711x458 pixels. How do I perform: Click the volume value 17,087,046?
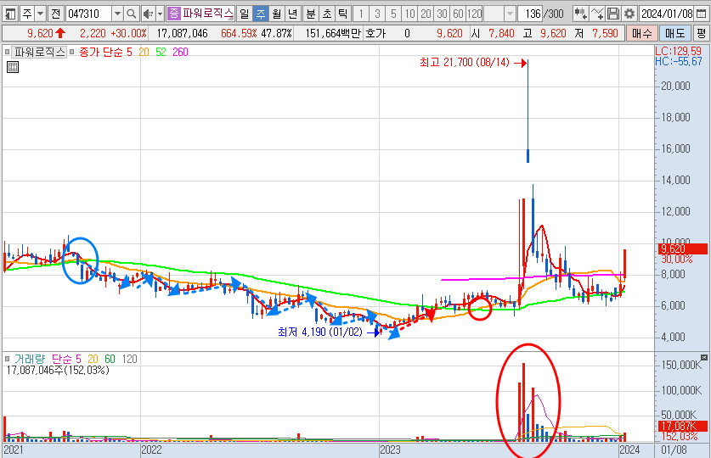point(183,33)
